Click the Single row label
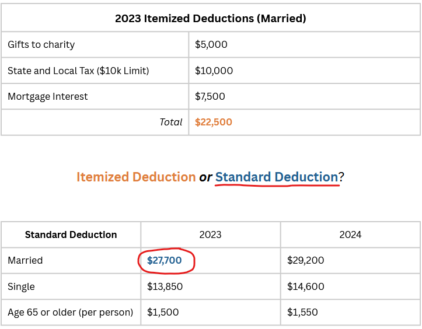Image resolution: width=422 pixels, height=329 pixels. [x=21, y=286]
